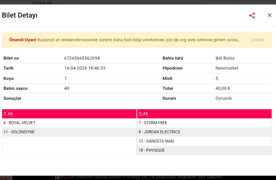Image resolution: width=276 pixels, height=180 pixels.
Task: Click the date 16-04-2026 18:46:33
Action: tap(85, 68)
